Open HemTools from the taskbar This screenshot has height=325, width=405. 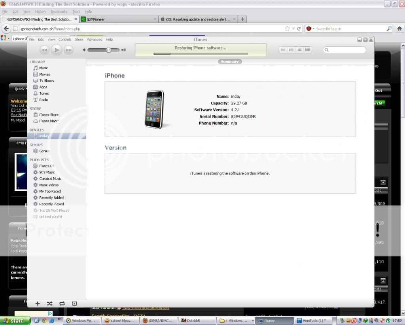[313, 321]
